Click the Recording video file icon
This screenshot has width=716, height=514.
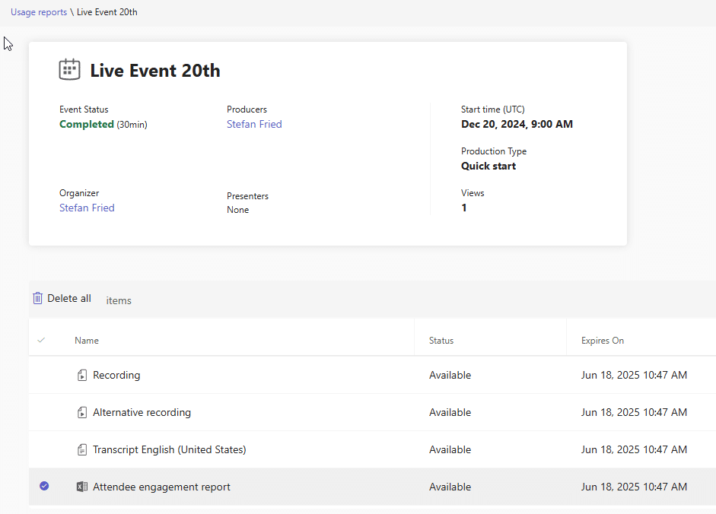(82, 376)
